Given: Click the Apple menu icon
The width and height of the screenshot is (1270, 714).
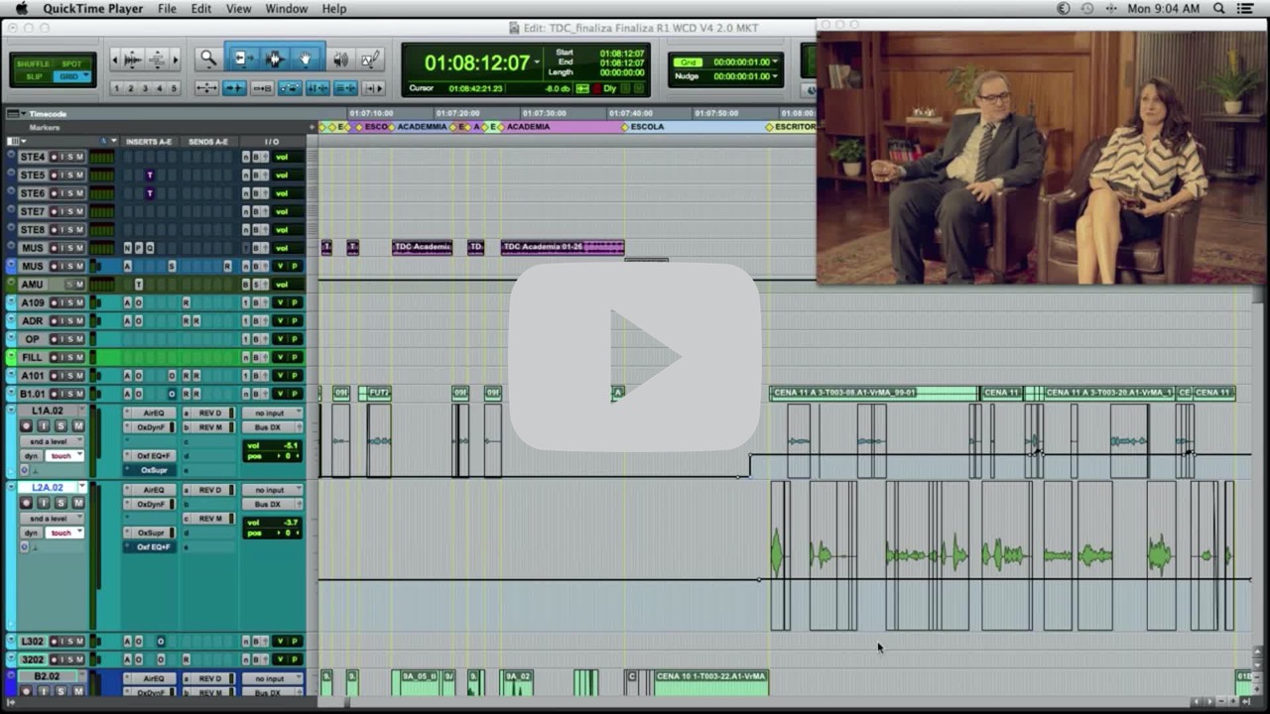Looking at the screenshot, I should [x=21, y=9].
